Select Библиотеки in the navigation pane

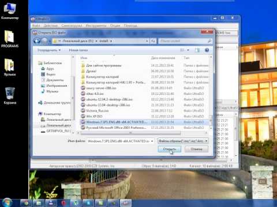click(x=53, y=63)
